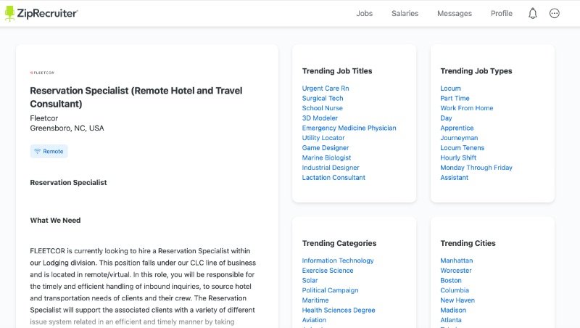Image resolution: width=580 pixels, height=328 pixels.
Task: Open Manhattan trending city link
Action: point(457,261)
